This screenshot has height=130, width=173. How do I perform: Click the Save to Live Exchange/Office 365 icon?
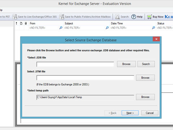[x=15, y=17]
